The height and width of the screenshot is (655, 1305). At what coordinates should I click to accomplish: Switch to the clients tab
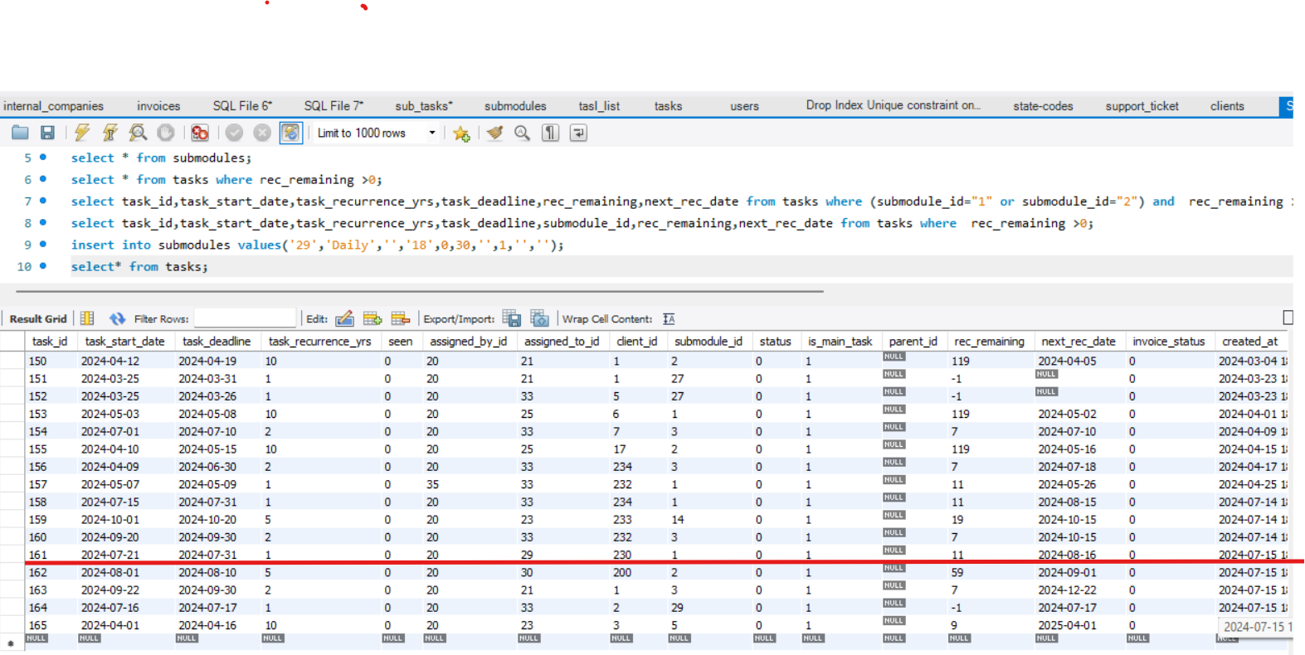coord(1227,106)
